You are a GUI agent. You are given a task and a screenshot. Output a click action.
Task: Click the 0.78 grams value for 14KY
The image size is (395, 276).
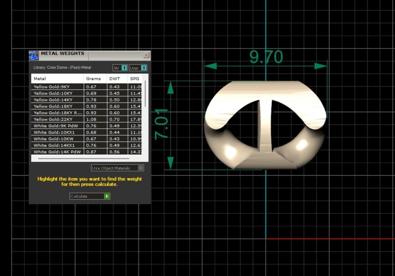(91, 100)
